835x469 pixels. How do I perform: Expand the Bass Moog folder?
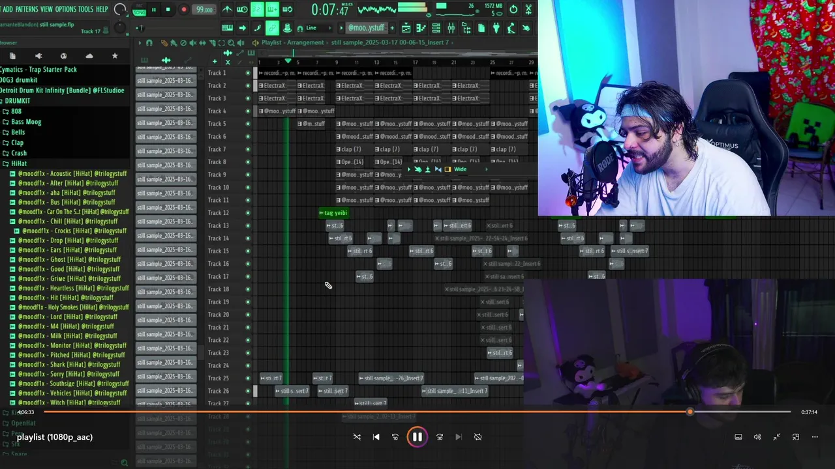click(x=26, y=122)
